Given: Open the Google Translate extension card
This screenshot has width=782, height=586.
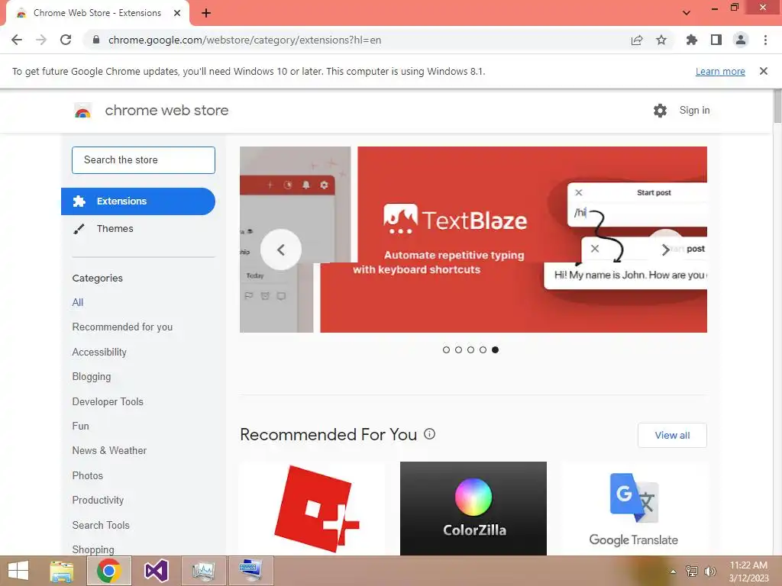Looking at the screenshot, I should pos(634,508).
